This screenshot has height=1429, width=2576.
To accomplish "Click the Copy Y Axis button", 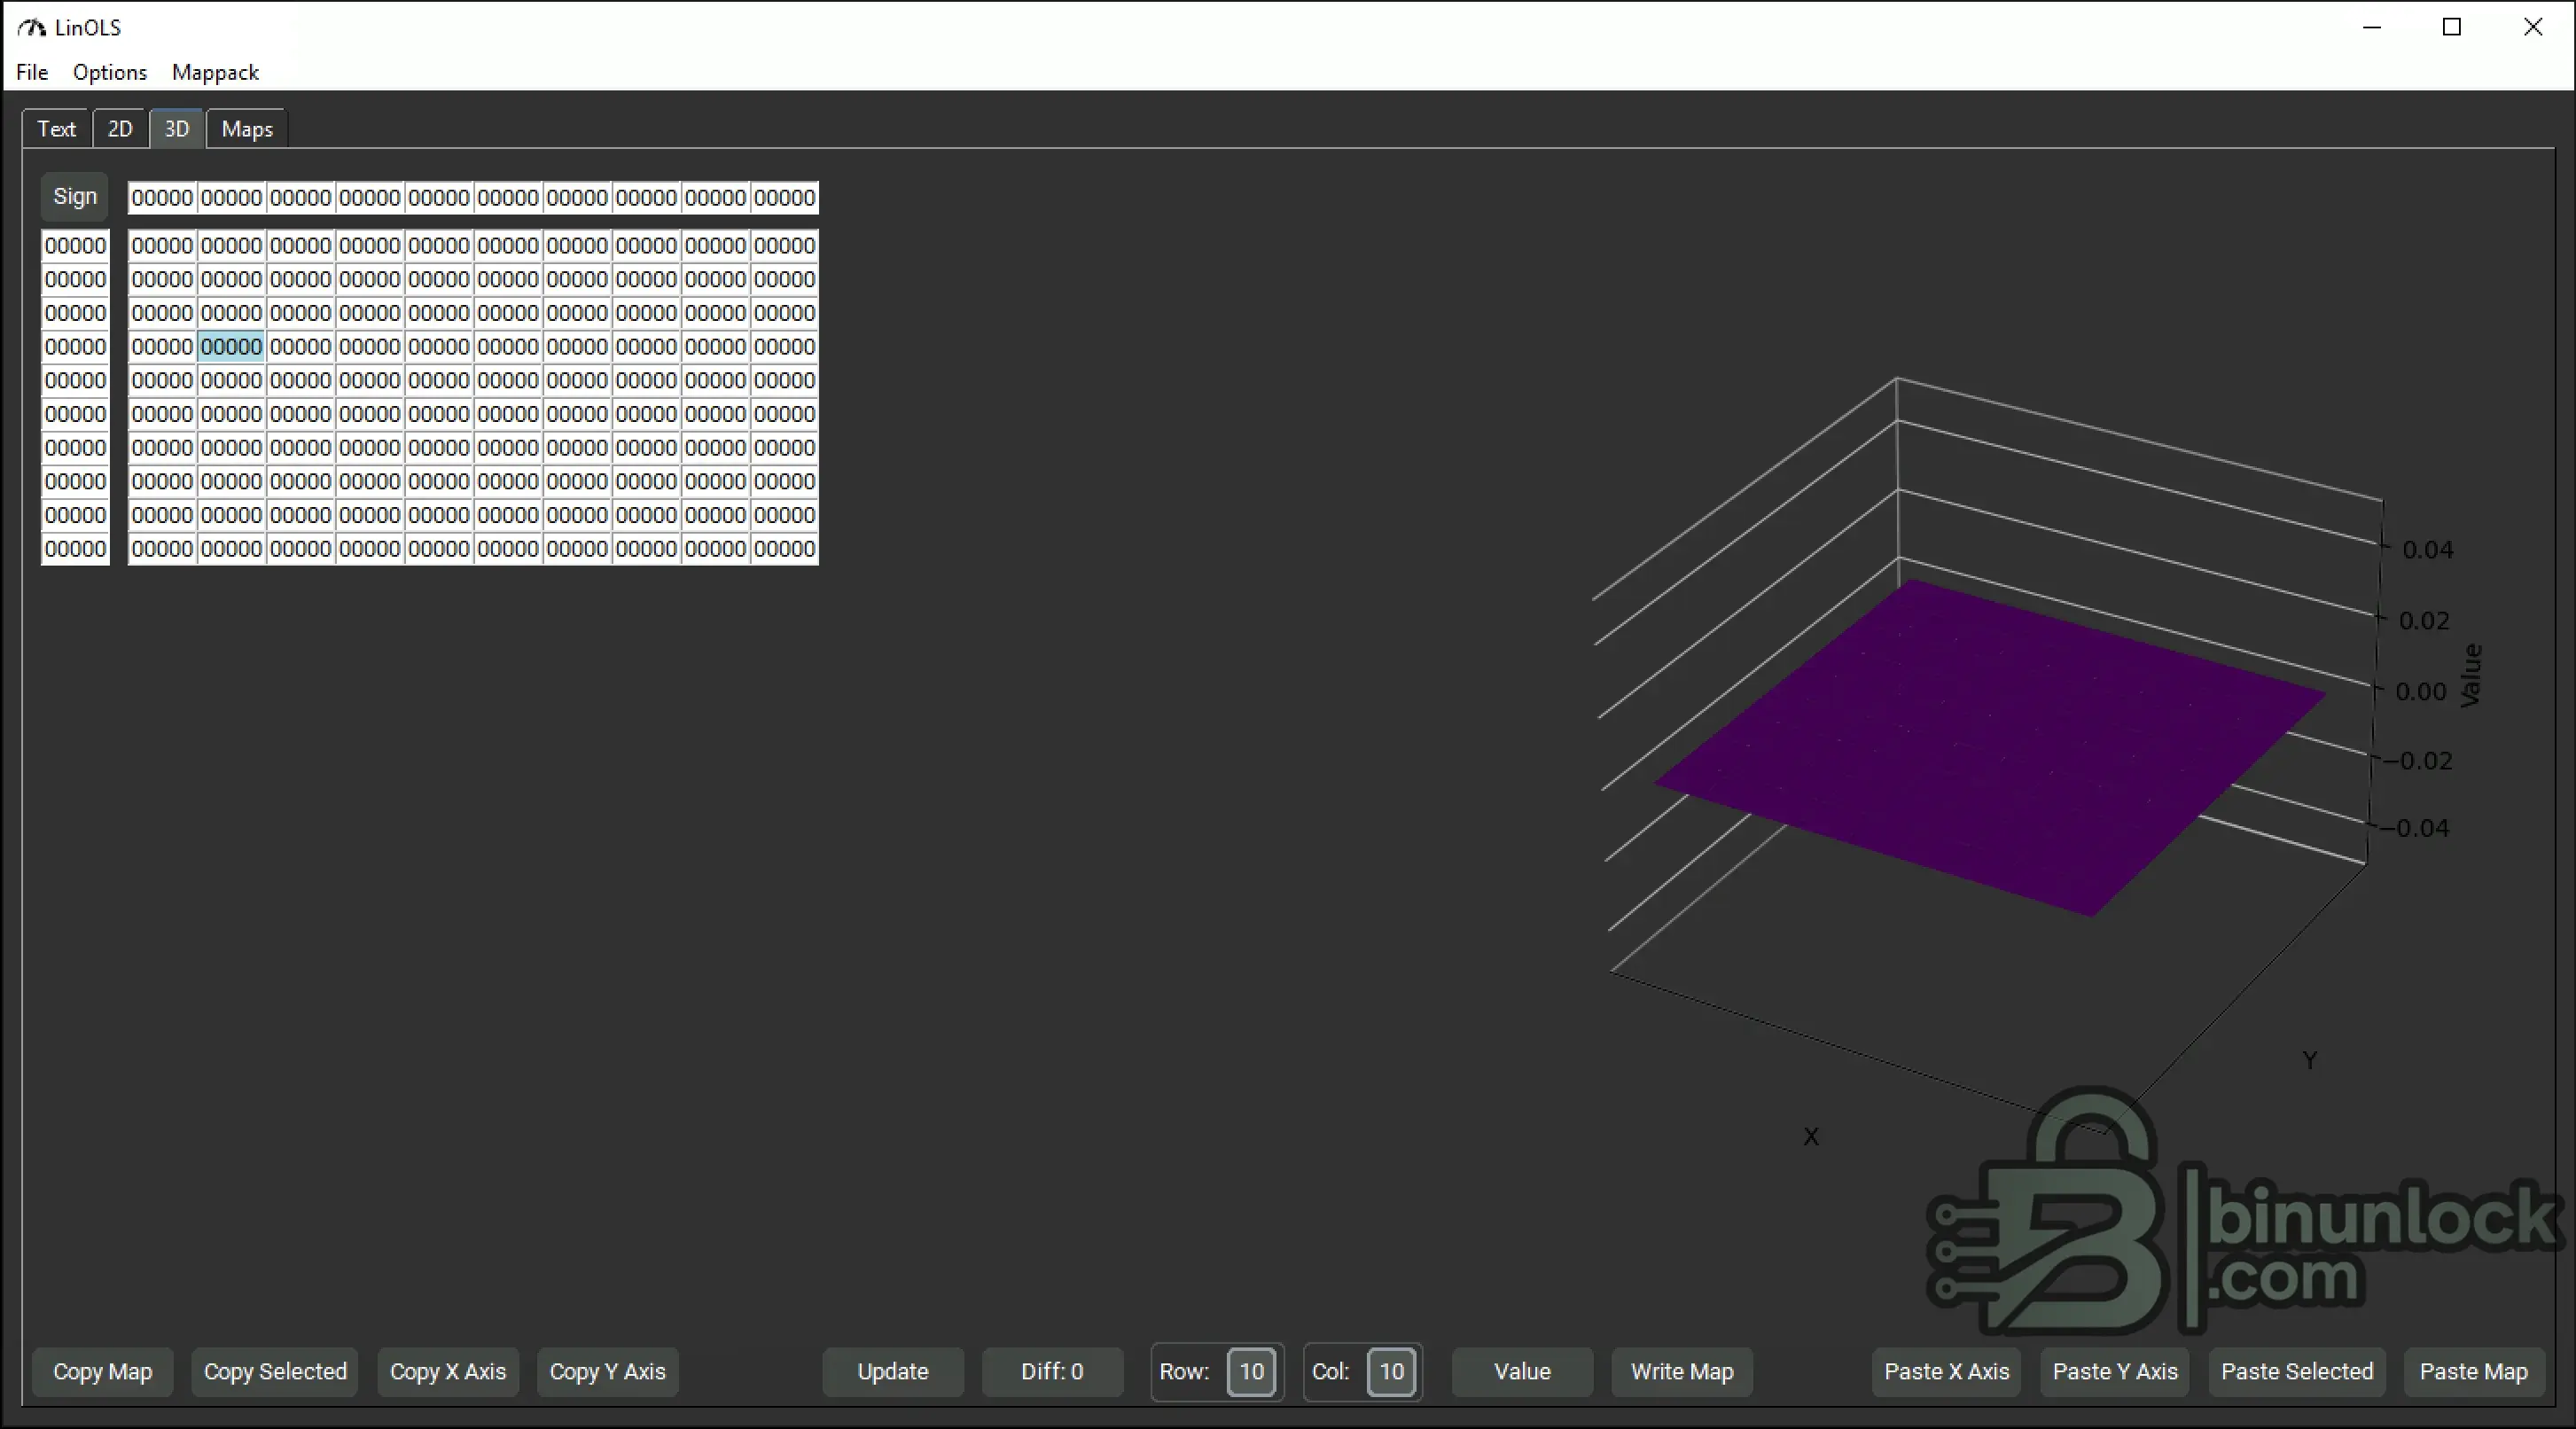I will (608, 1372).
